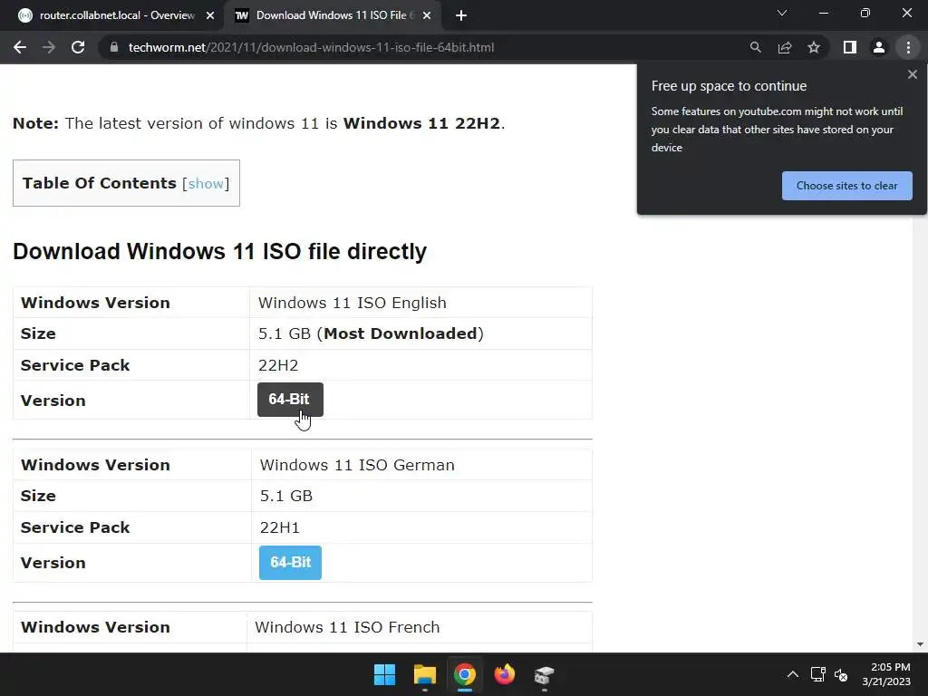Click the '22H1' service pack value
The height and width of the screenshot is (696, 928).
pyautogui.click(x=279, y=527)
